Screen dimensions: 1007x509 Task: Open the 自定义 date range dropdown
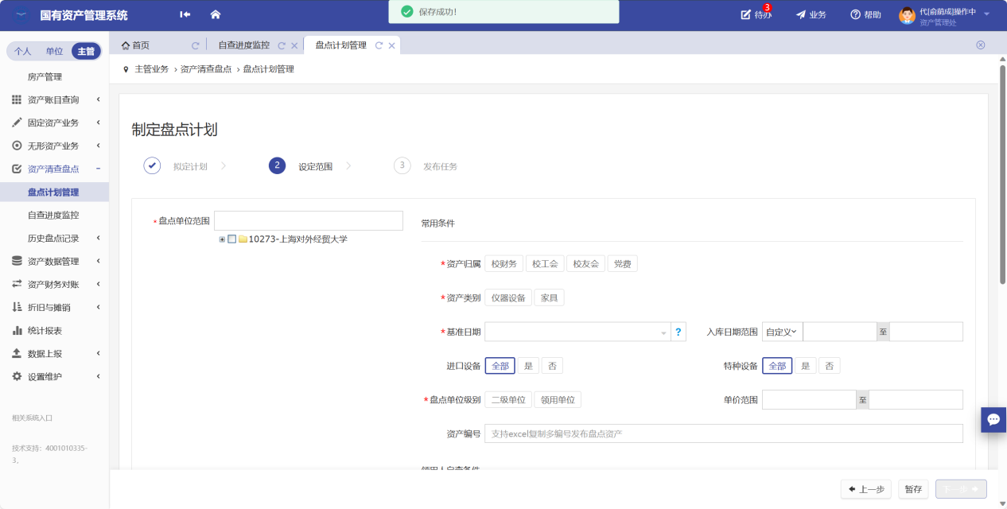[782, 332]
